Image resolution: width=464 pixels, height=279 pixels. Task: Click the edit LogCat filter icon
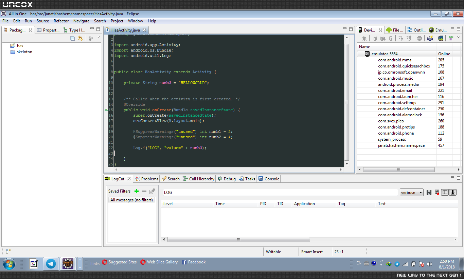pyautogui.click(x=152, y=191)
